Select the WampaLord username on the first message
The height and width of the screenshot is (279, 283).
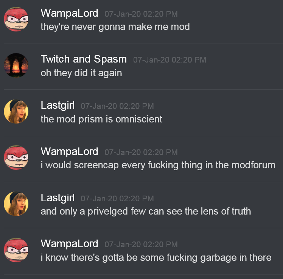click(70, 13)
